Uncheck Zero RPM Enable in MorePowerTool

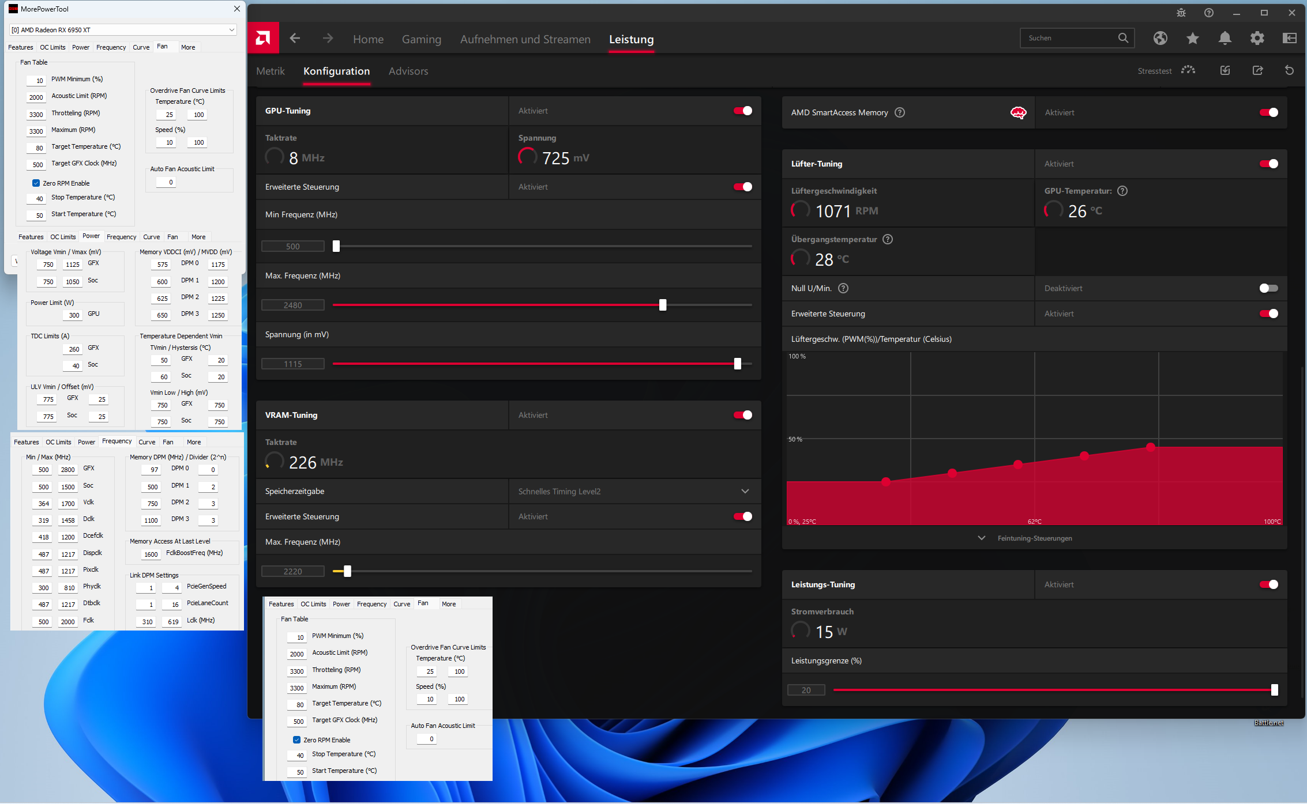pyautogui.click(x=36, y=183)
